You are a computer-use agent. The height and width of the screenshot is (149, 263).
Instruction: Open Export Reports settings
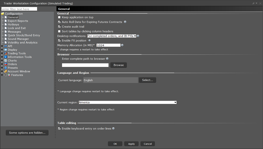[18, 21]
